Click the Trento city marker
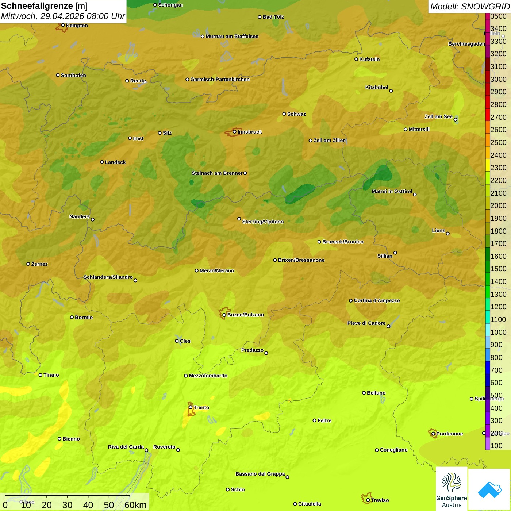Image resolution: width=511 pixels, height=511 pixels. click(x=191, y=407)
